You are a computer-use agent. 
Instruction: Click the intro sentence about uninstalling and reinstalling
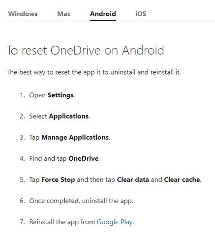pos(93,72)
